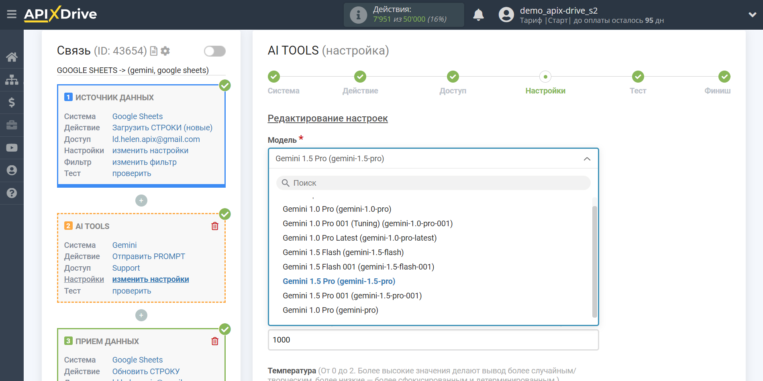Open the notifications bell
The height and width of the screenshot is (381, 763).
pos(478,15)
